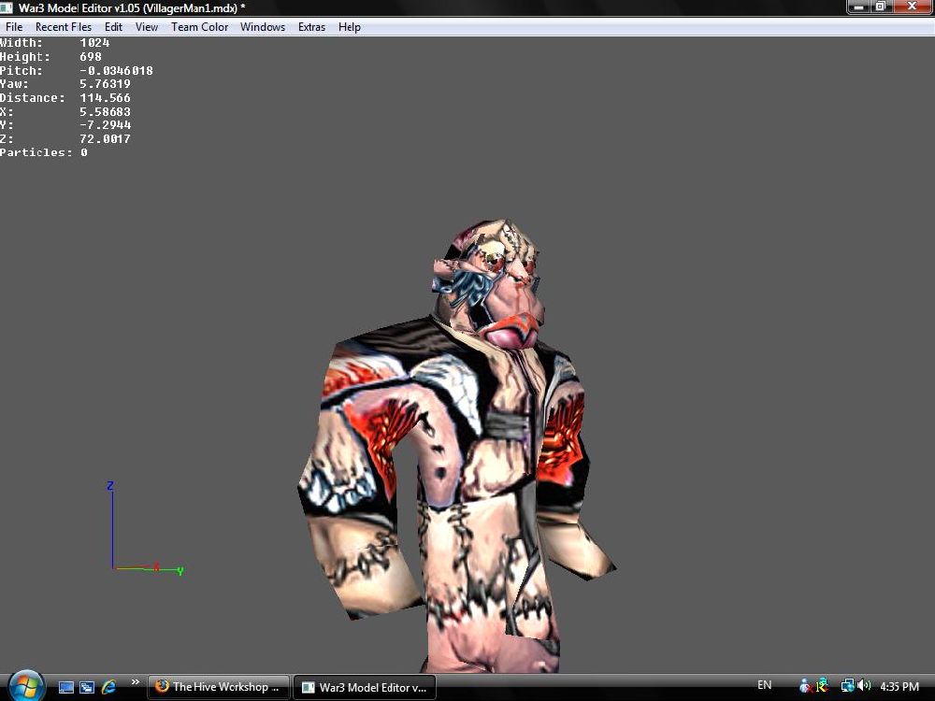Close the War3 Model Editor window
This screenshot has height=701, width=935.
pyautogui.click(x=912, y=7)
